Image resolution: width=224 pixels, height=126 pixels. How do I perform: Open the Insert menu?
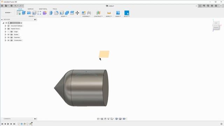[x=118, y=16]
